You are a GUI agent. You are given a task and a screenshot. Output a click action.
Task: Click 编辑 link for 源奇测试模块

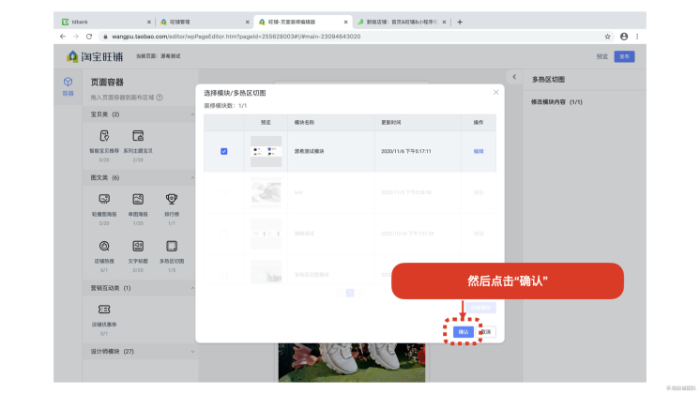click(x=478, y=151)
